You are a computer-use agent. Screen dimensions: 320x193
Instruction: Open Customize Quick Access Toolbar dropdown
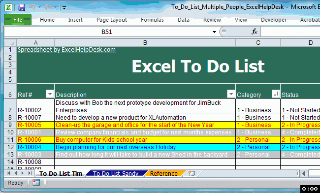(64, 8)
